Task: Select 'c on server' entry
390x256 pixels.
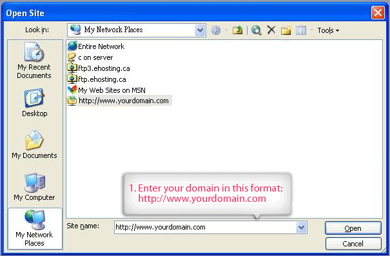Action: pyautogui.click(x=90, y=57)
